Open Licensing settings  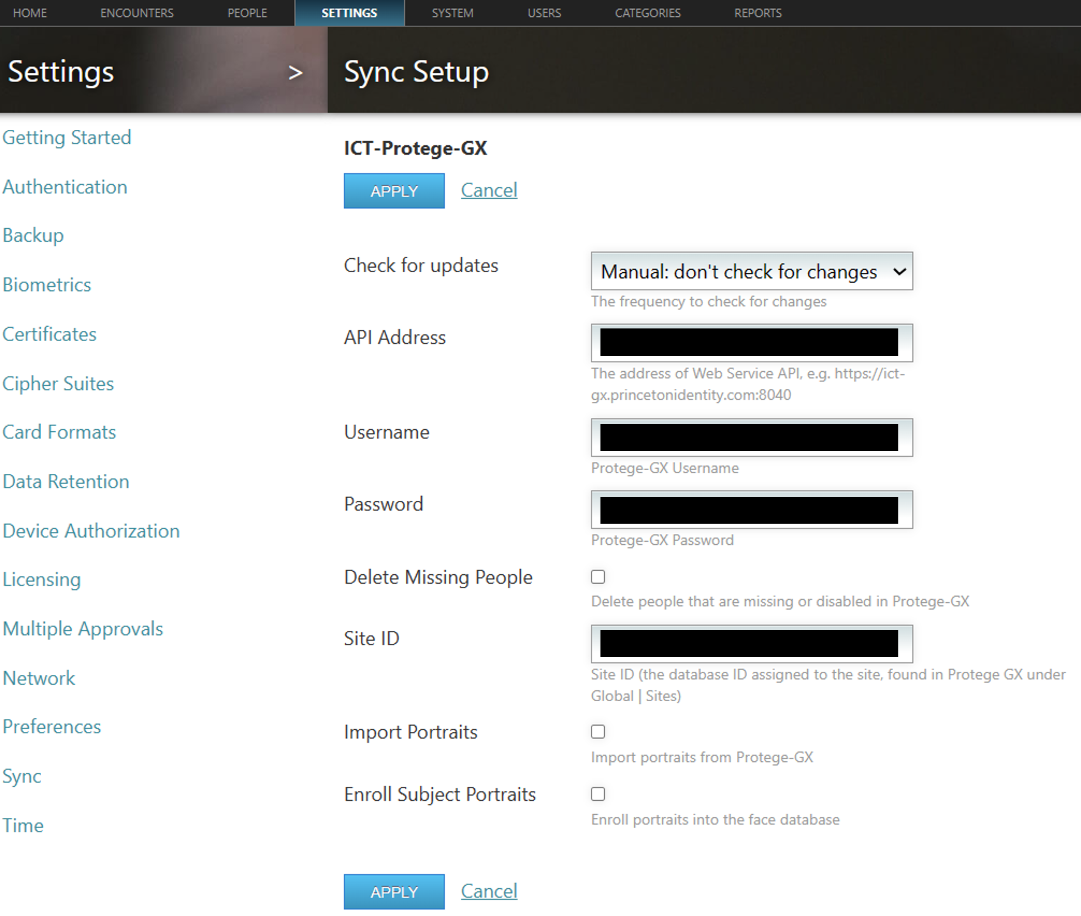coord(42,579)
